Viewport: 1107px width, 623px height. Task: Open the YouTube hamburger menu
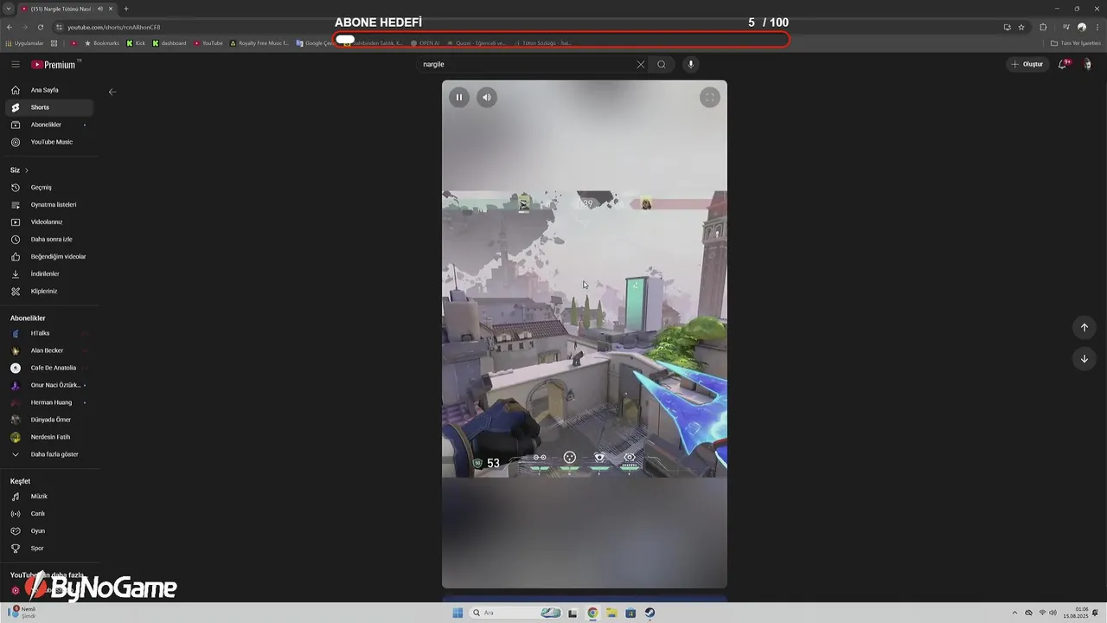point(16,64)
